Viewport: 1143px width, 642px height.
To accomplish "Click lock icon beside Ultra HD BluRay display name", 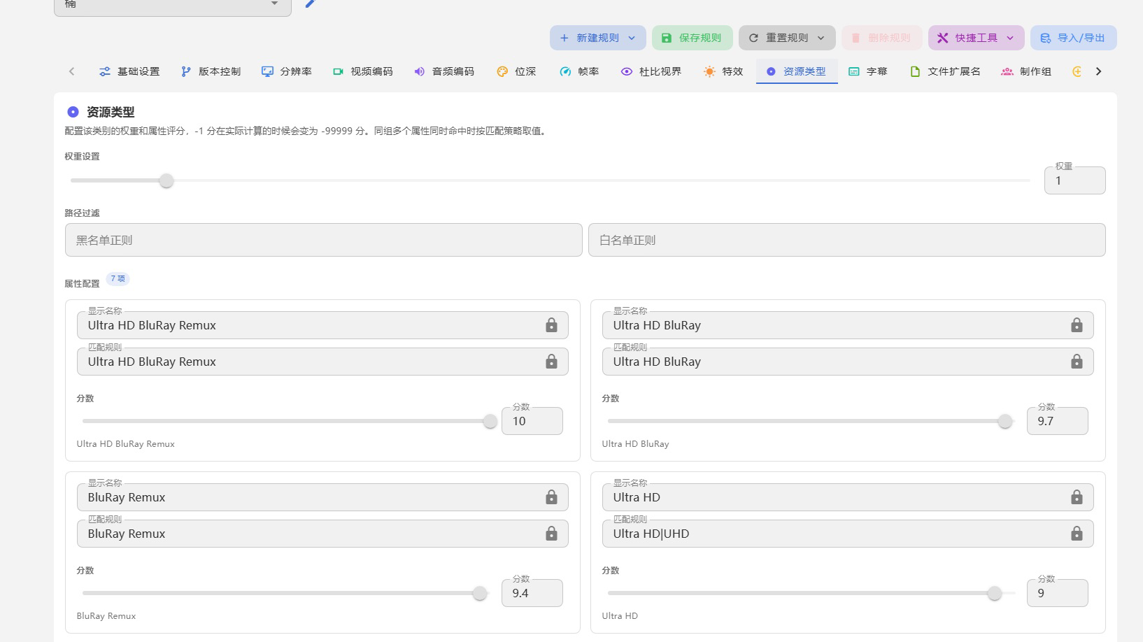I will coord(1077,325).
